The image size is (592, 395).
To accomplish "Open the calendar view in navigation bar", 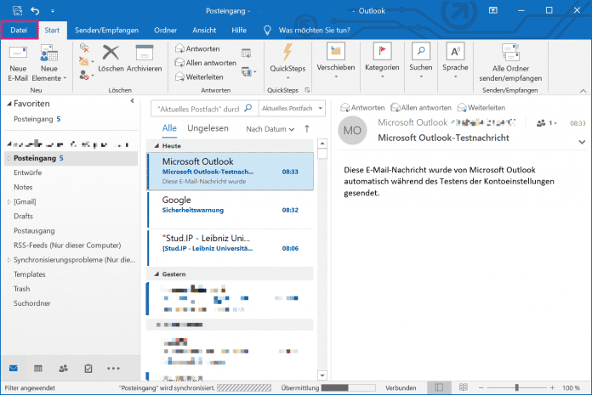I will point(38,369).
